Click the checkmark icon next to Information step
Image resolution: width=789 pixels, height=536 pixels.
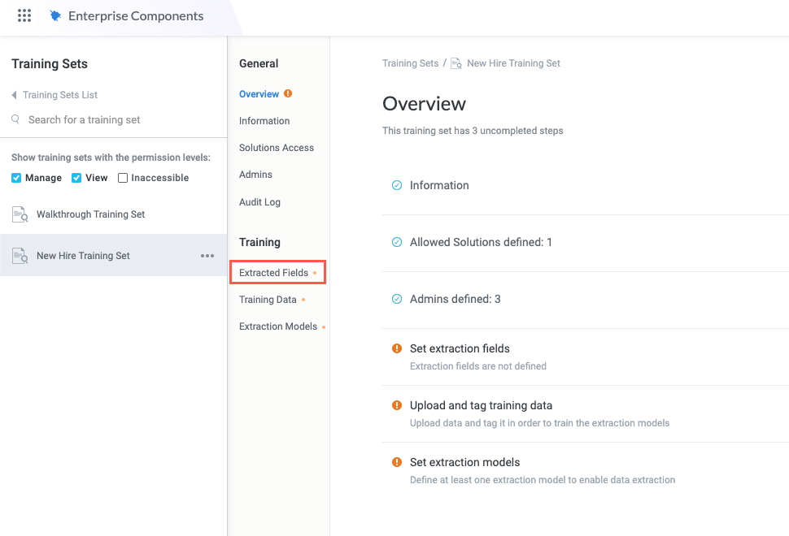pyautogui.click(x=397, y=185)
